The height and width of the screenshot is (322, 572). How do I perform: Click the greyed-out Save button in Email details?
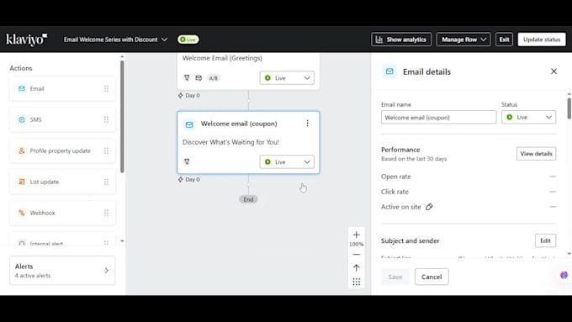point(395,277)
